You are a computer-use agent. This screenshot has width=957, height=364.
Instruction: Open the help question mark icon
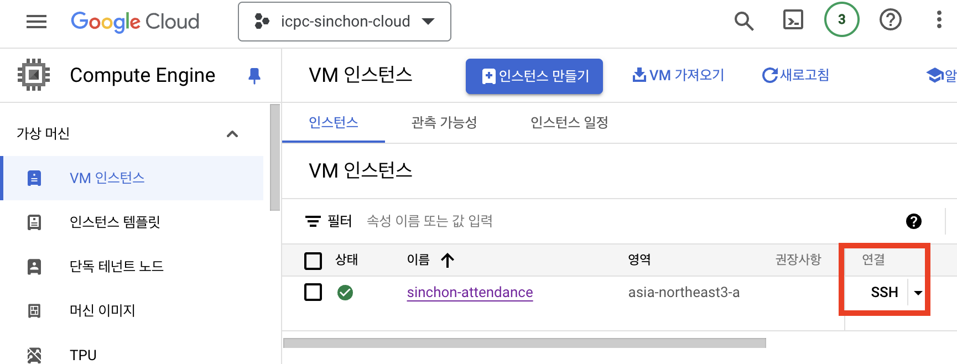890,21
